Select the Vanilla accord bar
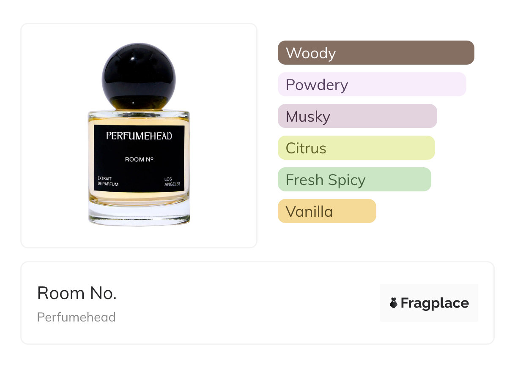This screenshot has width=515, height=365. (327, 211)
